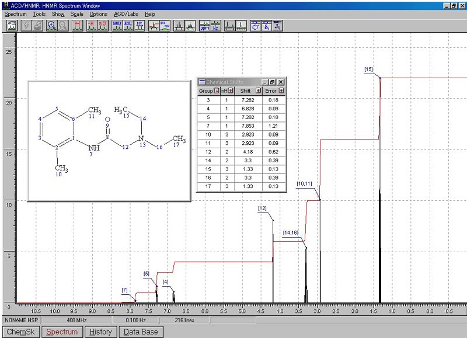Image resolution: width=467 pixels, height=338 pixels.
Task: Click the grayed lightning recalculate icon
Action: tap(26, 26)
